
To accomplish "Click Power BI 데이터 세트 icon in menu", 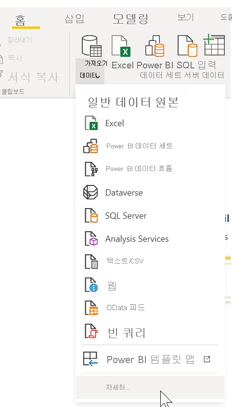I will click(90, 146).
